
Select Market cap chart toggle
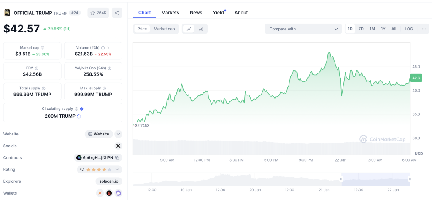(x=164, y=29)
